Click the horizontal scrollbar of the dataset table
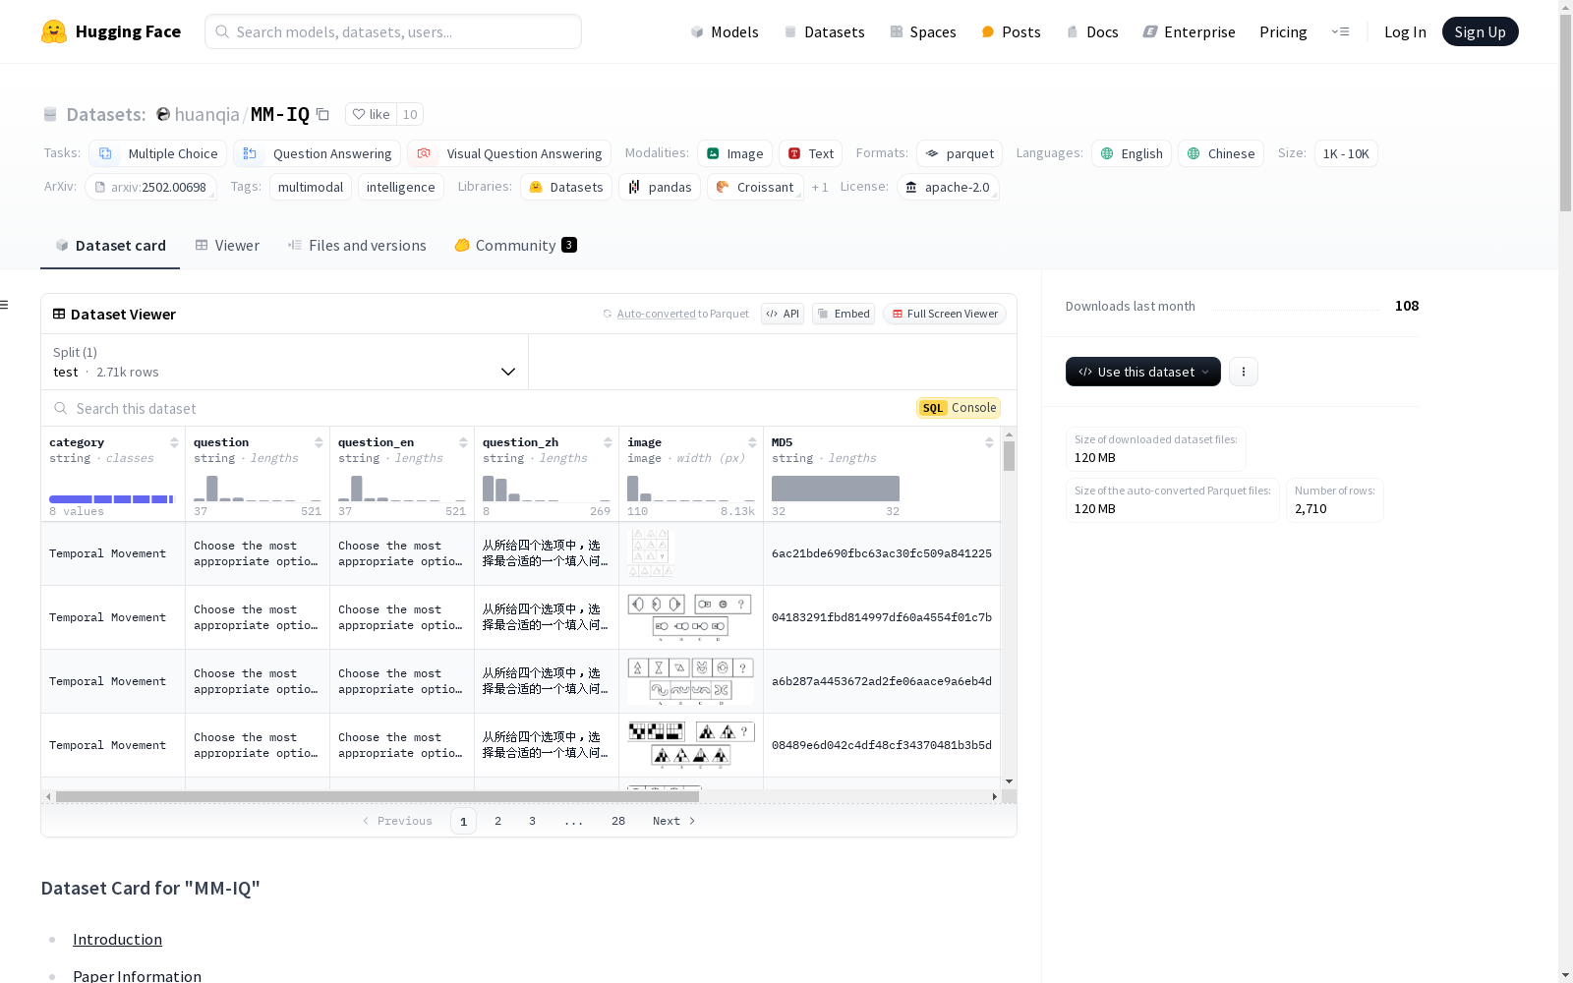This screenshot has width=1573, height=983. pos(378,796)
